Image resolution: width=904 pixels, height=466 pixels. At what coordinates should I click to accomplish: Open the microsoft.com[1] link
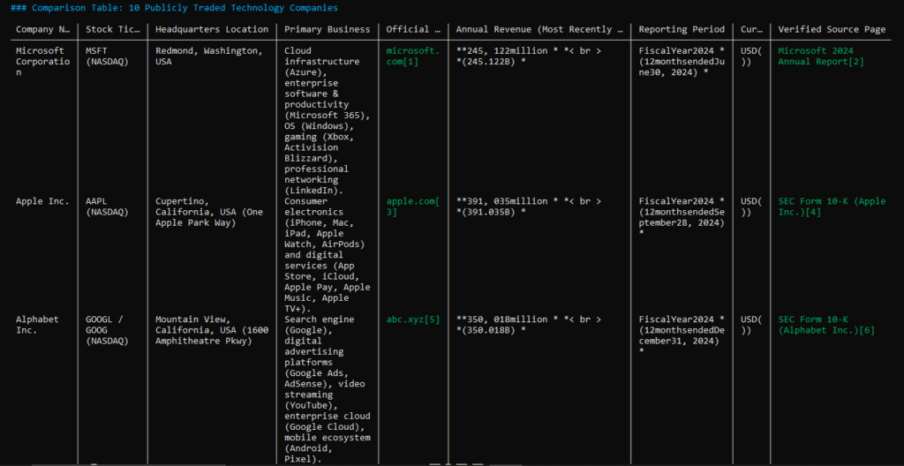click(x=413, y=56)
